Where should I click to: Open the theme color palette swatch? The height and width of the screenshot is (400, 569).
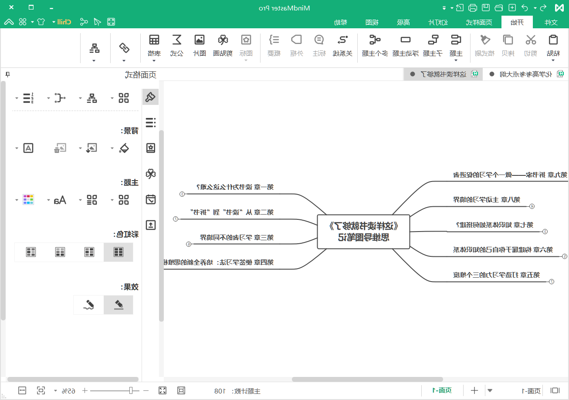pos(29,200)
